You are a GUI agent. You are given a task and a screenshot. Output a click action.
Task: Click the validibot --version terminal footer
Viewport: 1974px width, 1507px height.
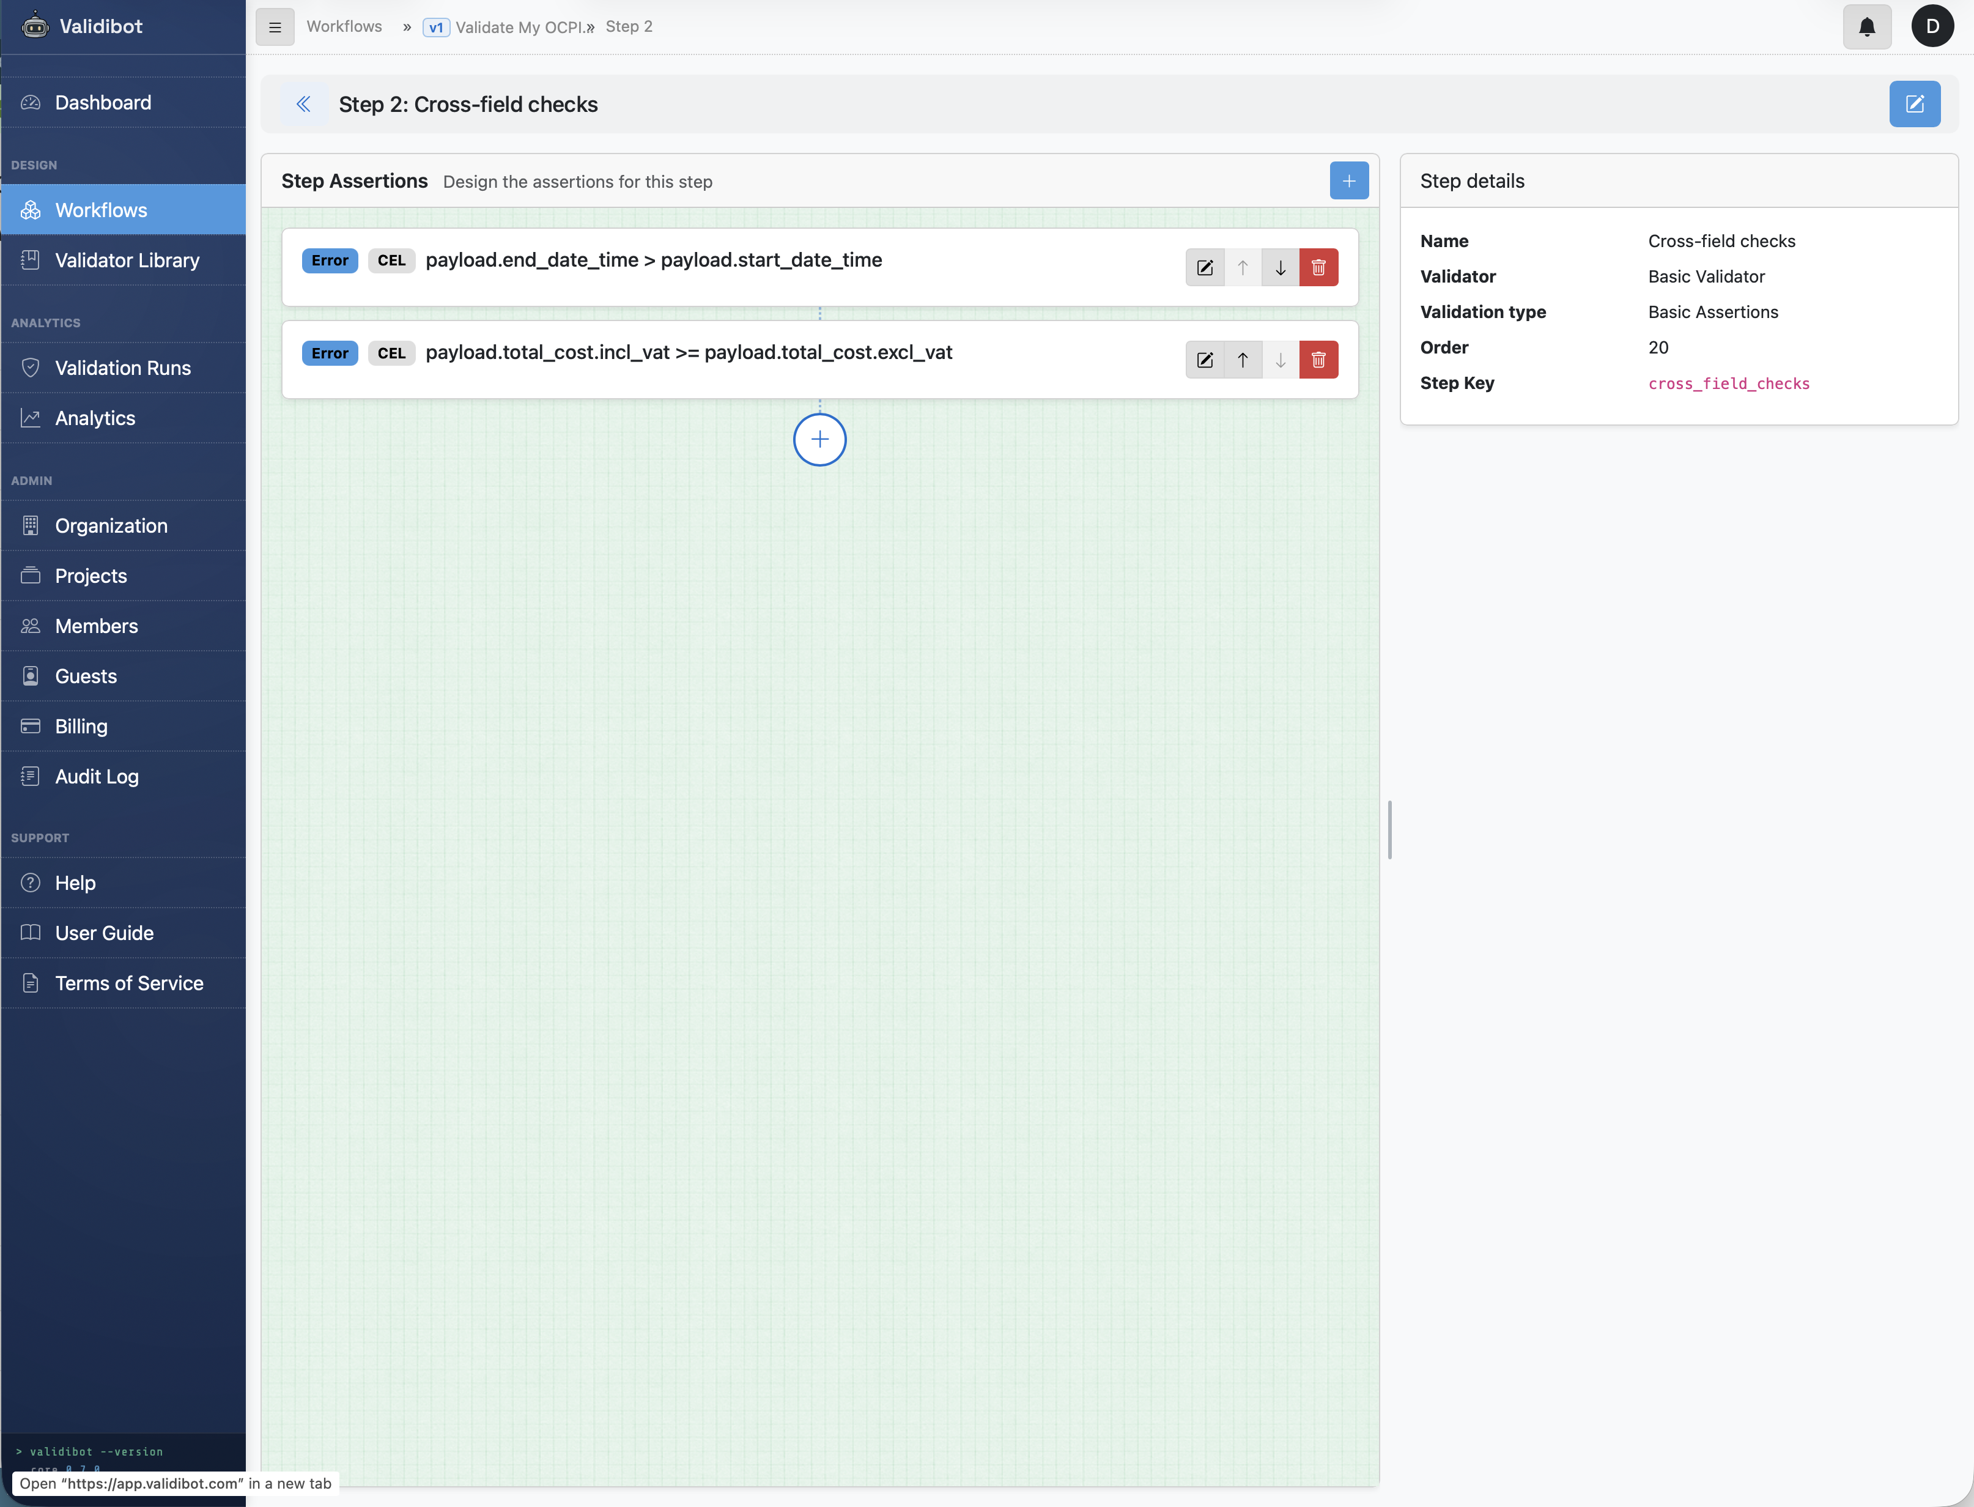pos(96,1451)
